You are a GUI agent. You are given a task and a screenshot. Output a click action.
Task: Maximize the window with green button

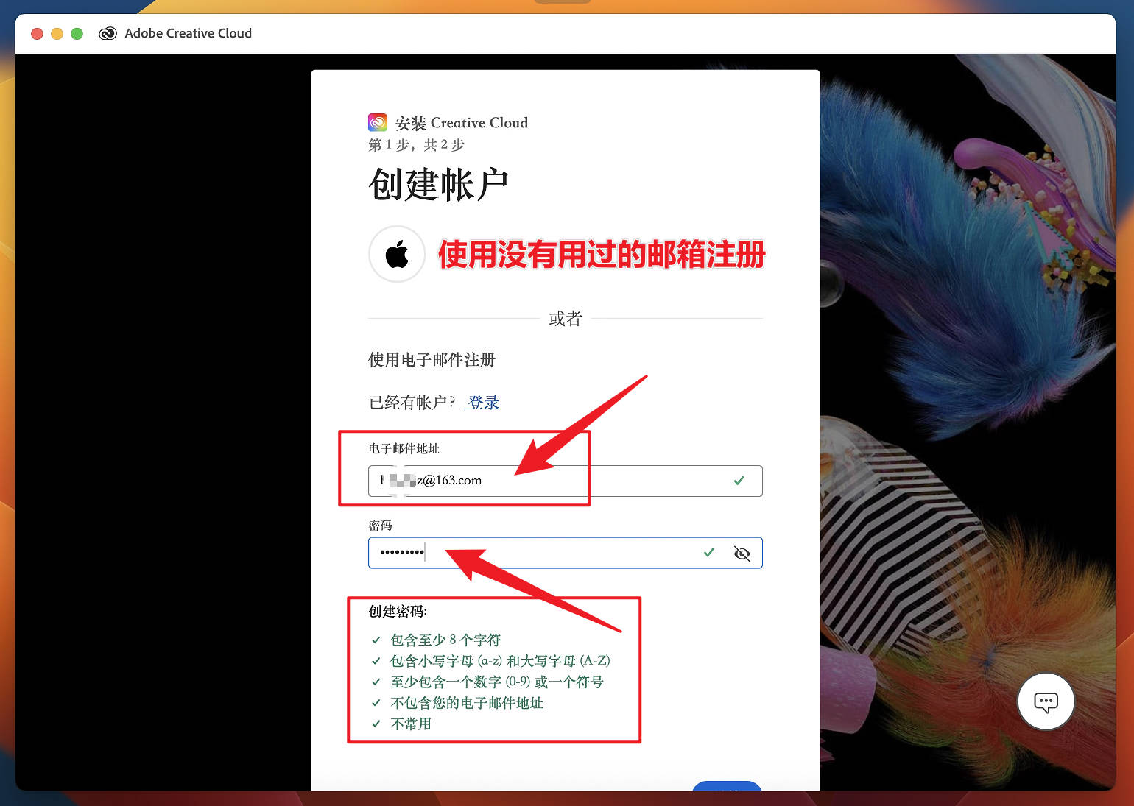[77, 34]
